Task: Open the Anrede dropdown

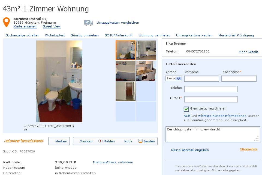Action: (x=174, y=78)
